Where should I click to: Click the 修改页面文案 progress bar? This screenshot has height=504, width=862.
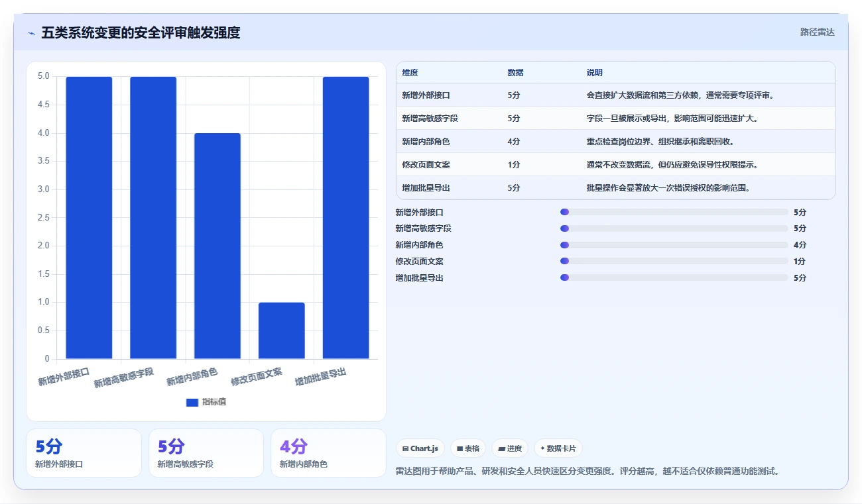coord(674,261)
